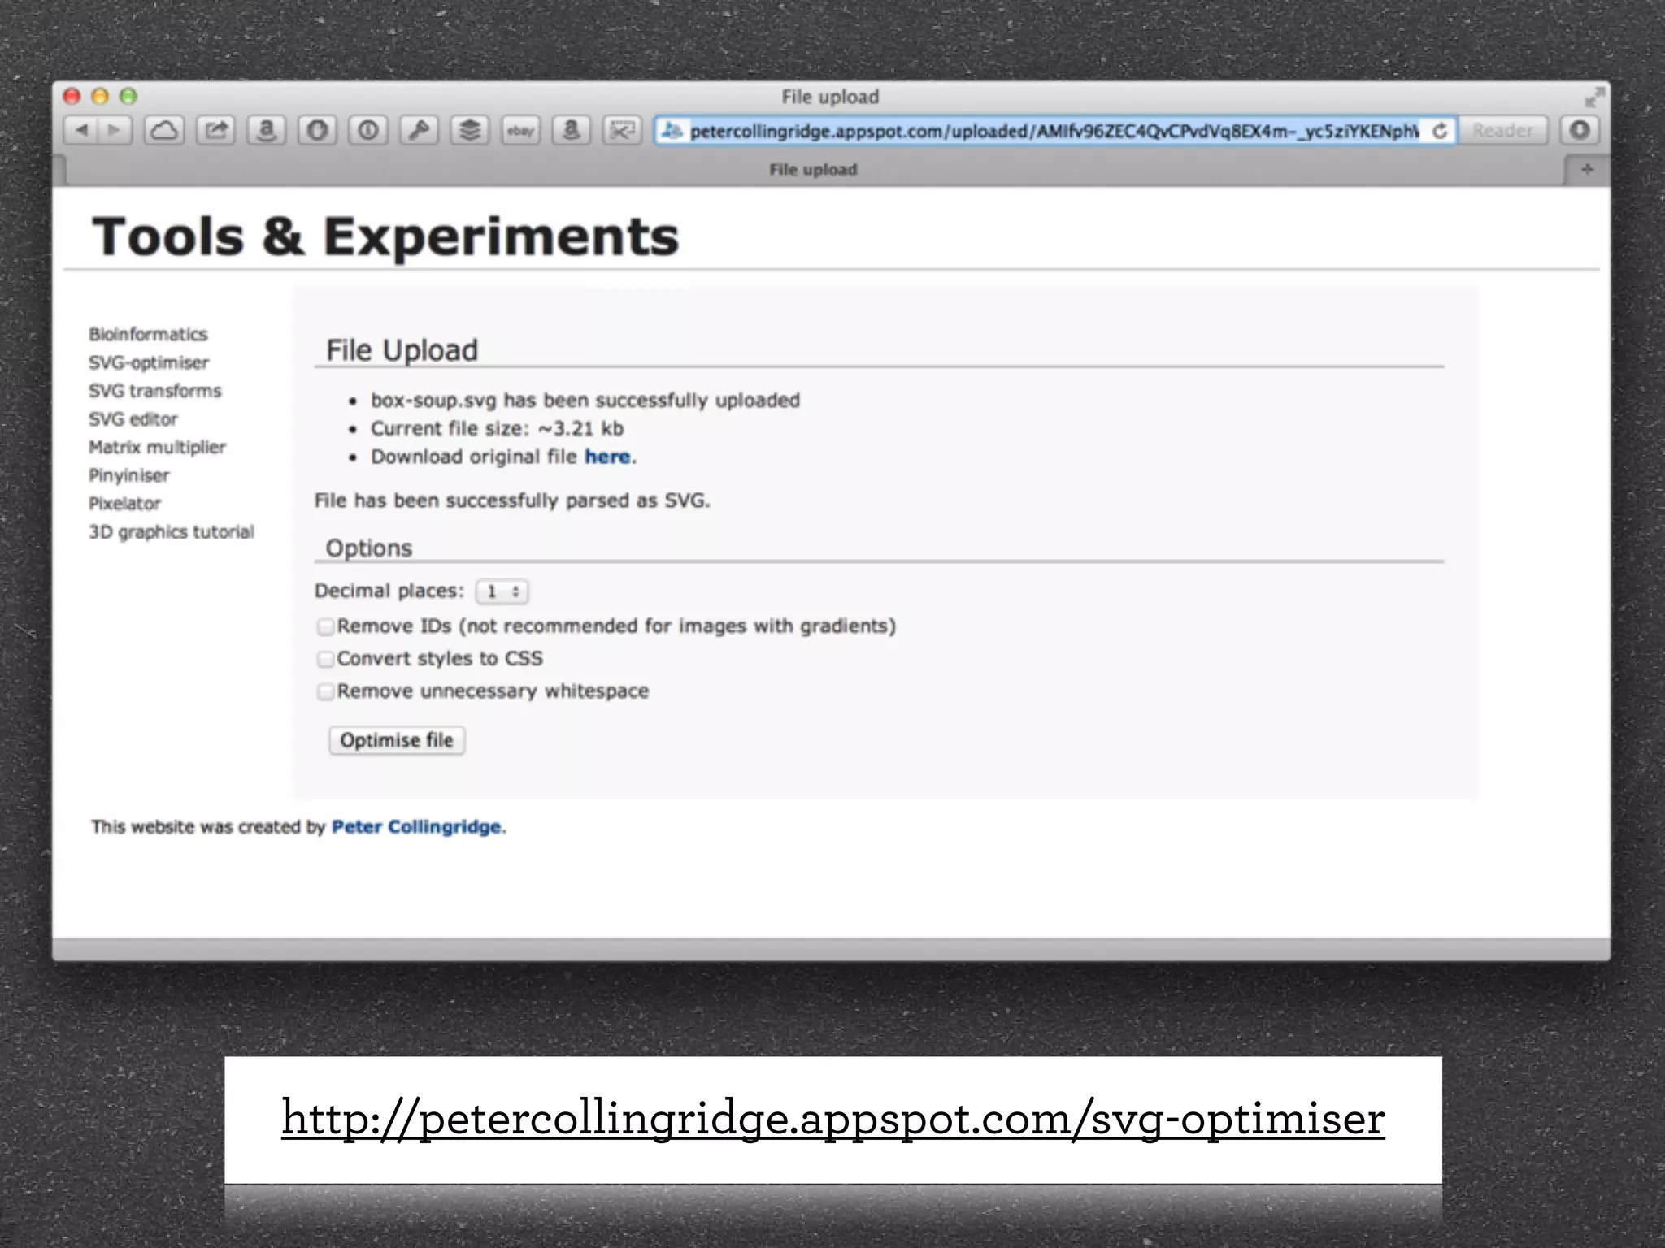The image size is (1665, 1248).
Task: Add a new tab with the plus button
Action: 1587,169
